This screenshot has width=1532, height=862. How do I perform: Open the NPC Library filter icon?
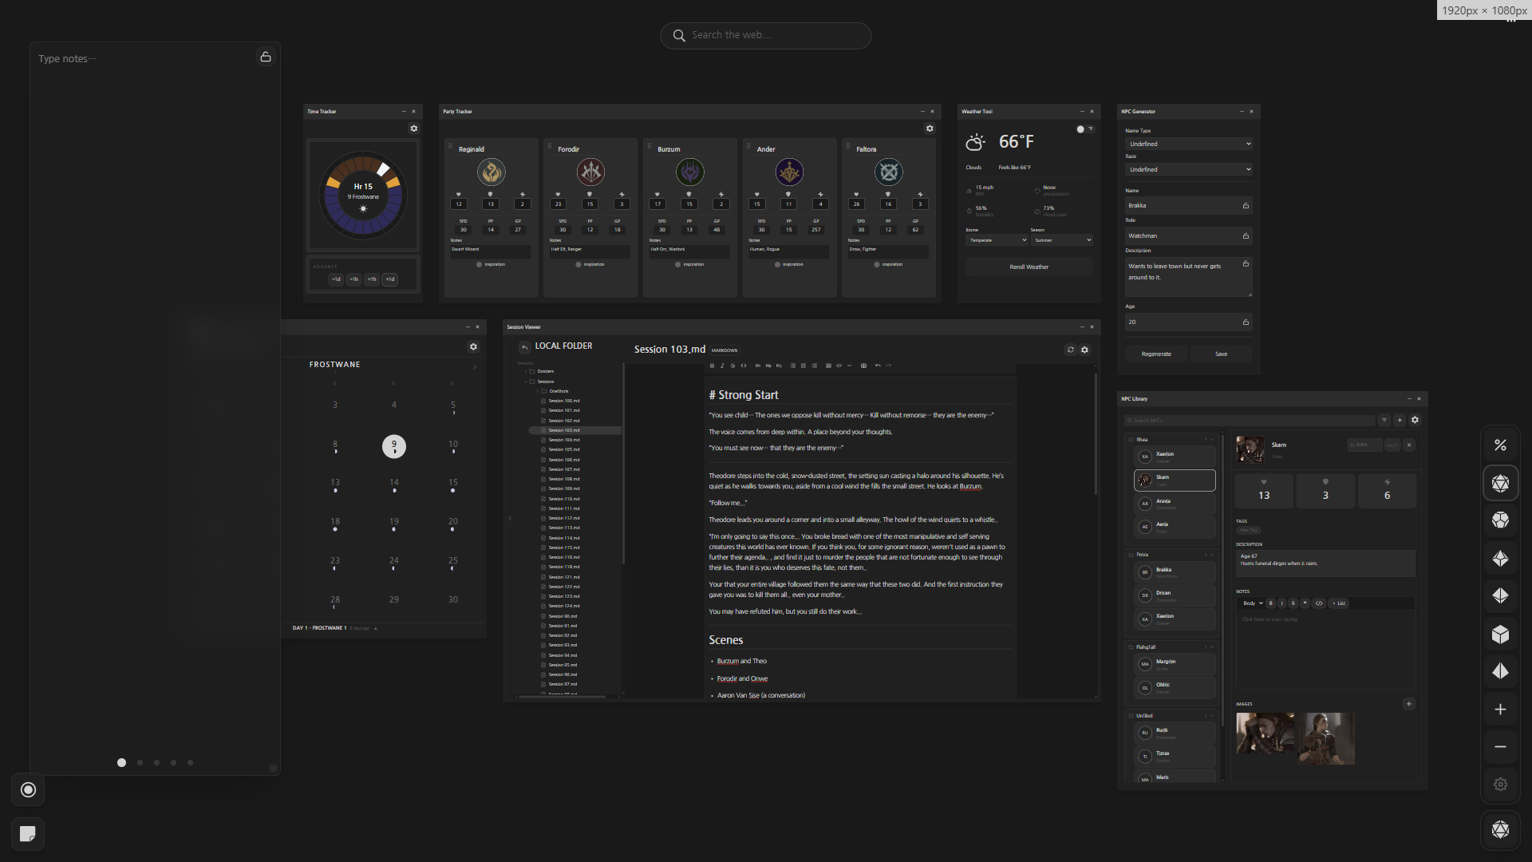coord(1384,420)
